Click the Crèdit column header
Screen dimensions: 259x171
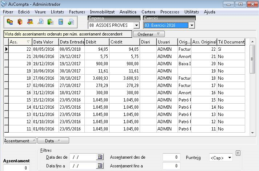pos(124,42)
